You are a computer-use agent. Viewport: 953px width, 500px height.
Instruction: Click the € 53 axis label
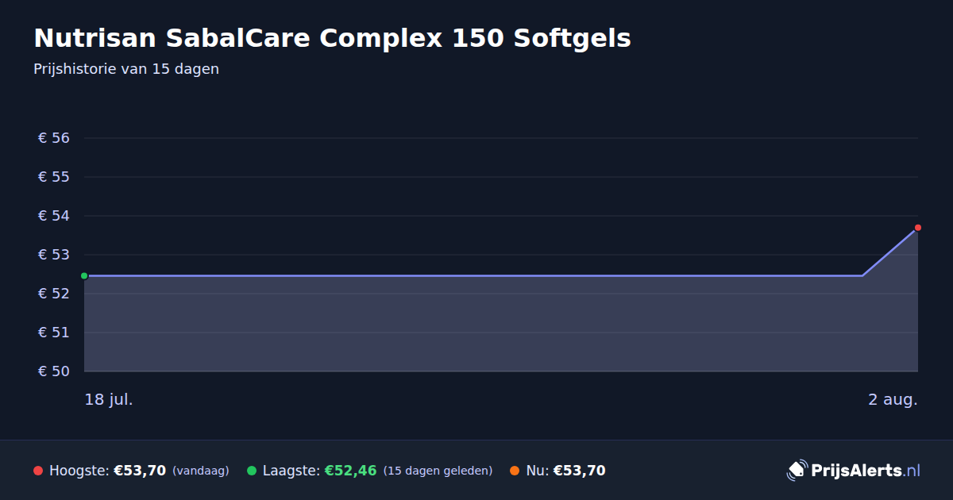click(54, 255)
